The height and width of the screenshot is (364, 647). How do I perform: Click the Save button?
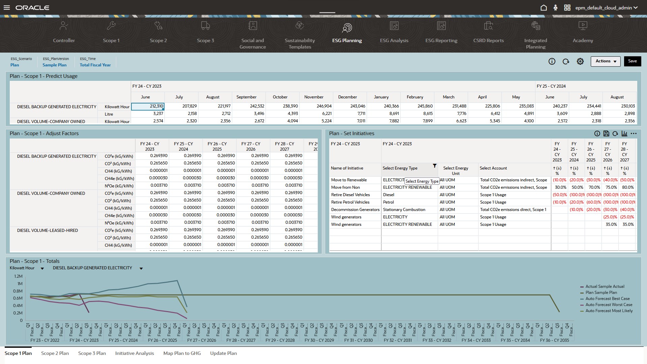[x=632, y=61]
